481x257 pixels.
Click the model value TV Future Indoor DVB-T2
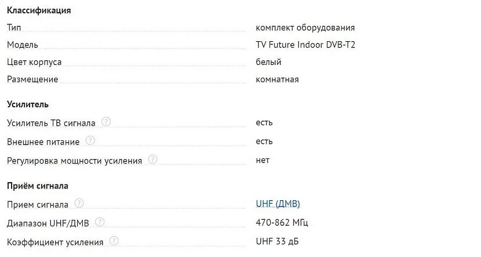[305, 45]
